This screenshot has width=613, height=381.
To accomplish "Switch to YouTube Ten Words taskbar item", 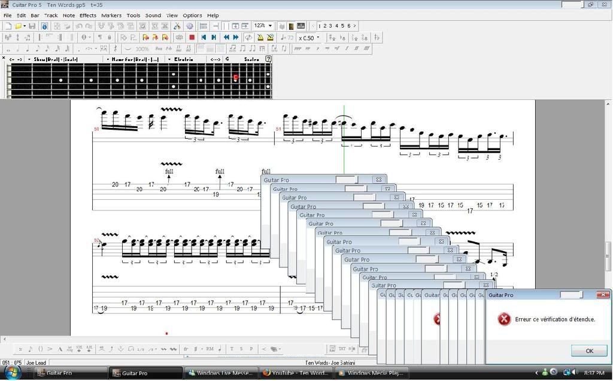I will 296,373.
